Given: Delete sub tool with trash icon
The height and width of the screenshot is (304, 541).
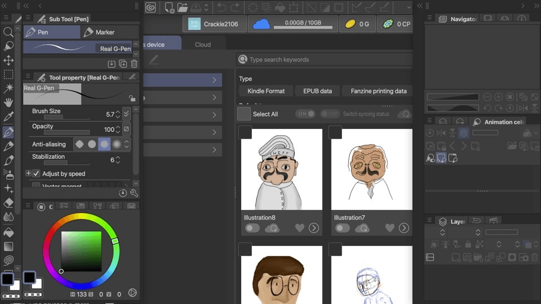Looking at the screenshot, I should pyautogui.click(x=134, y=64).
